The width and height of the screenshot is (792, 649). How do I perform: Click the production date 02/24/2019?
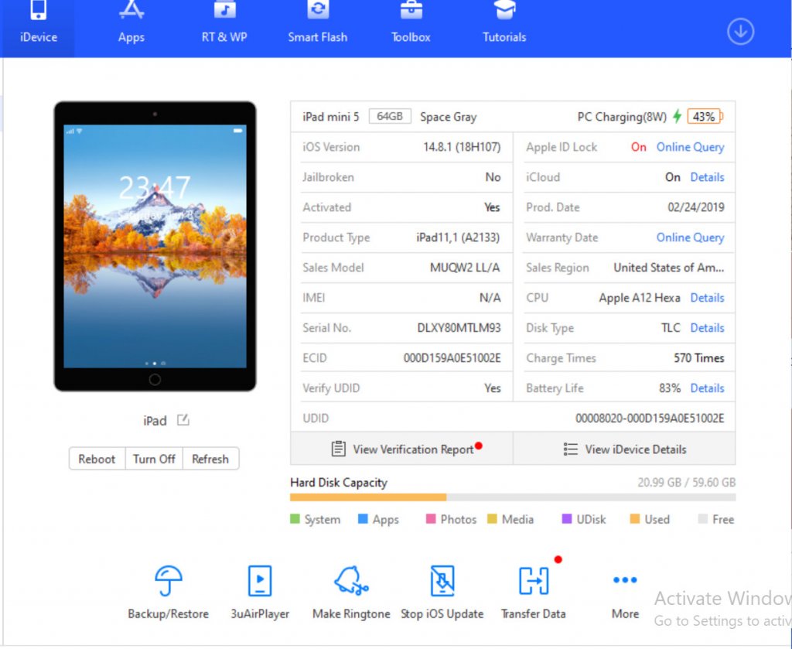695,207
